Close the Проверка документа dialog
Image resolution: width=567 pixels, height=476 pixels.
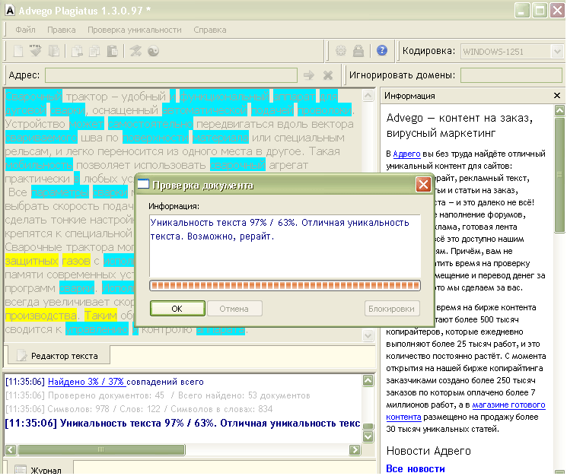(x=423, y=185)
